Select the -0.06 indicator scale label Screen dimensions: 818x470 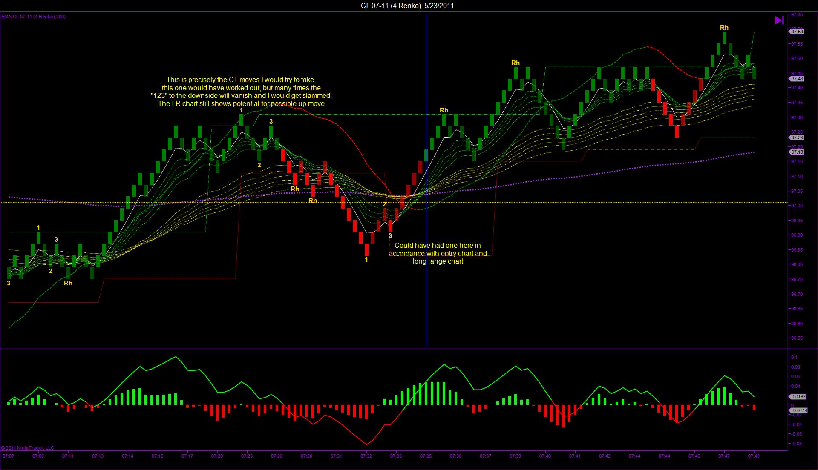pyautogui.click(x=797, y=434)
